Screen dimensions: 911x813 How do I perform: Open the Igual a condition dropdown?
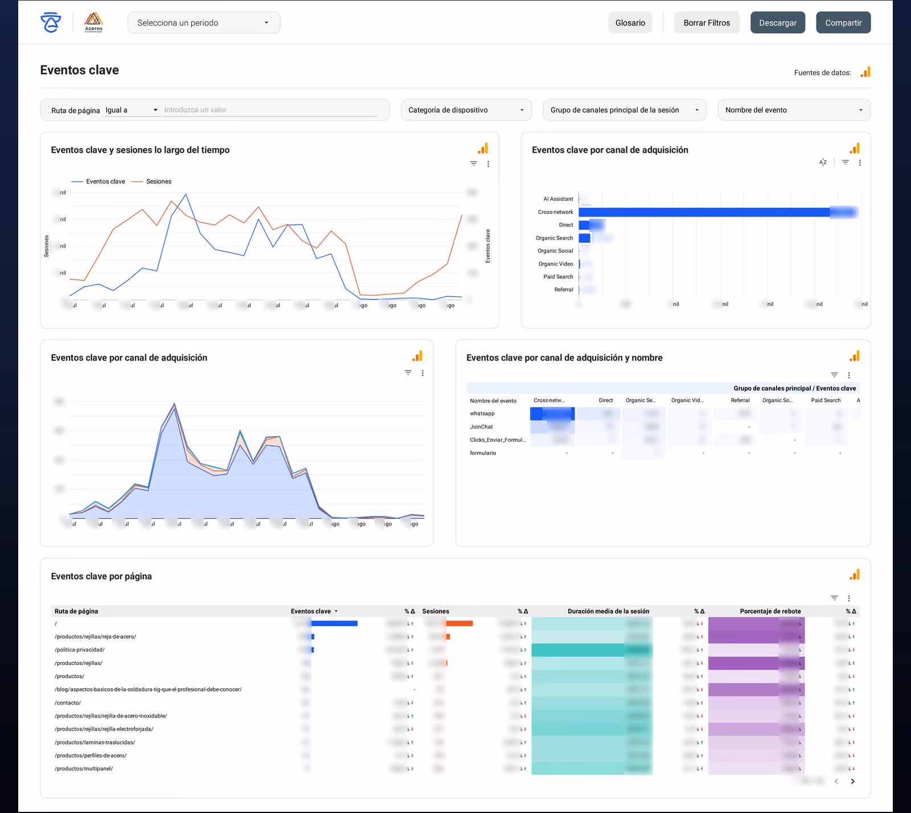pos(132,110)
